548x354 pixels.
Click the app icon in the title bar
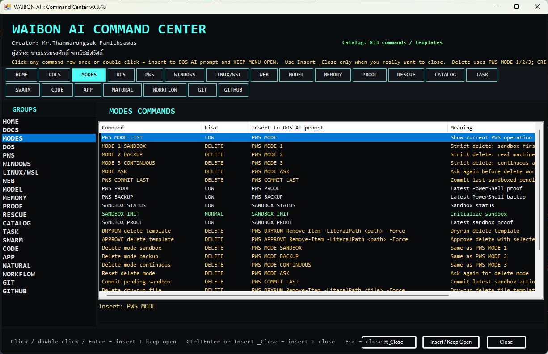(7, 7)
